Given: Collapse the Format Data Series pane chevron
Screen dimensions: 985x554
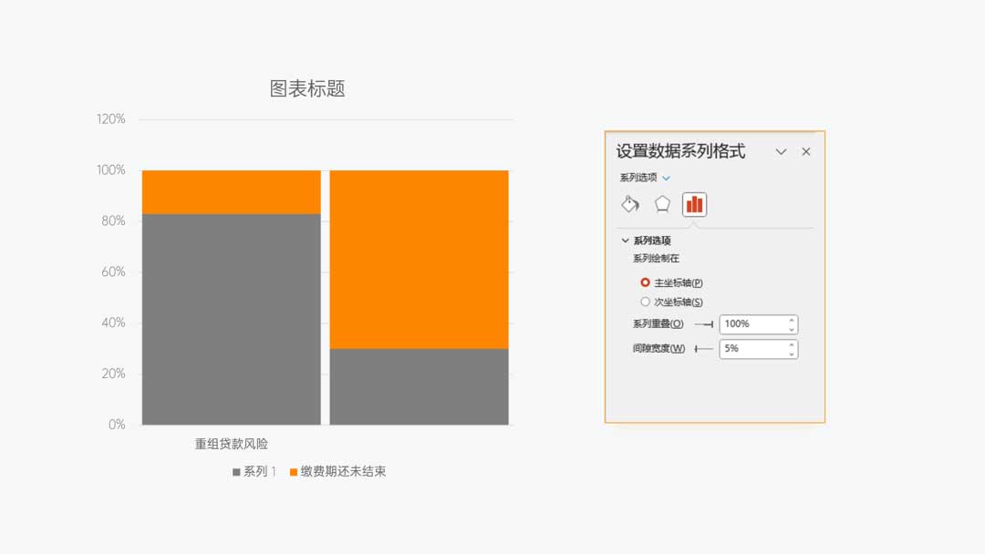Looking at the screenshot, I should coord(781,151).
